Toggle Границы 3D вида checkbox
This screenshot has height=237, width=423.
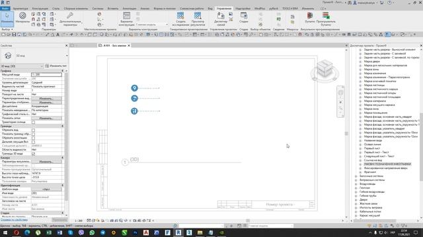click(33, 153)
